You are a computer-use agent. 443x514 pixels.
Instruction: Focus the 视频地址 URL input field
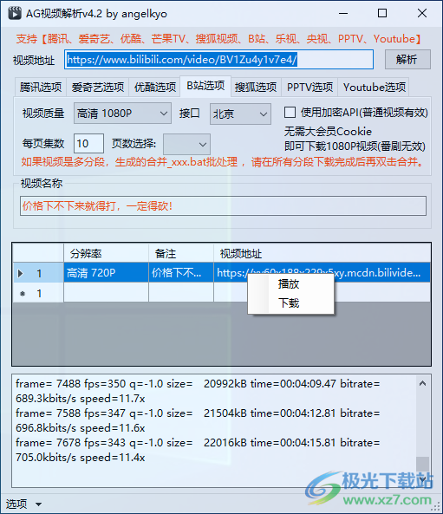tap(218, 60)
